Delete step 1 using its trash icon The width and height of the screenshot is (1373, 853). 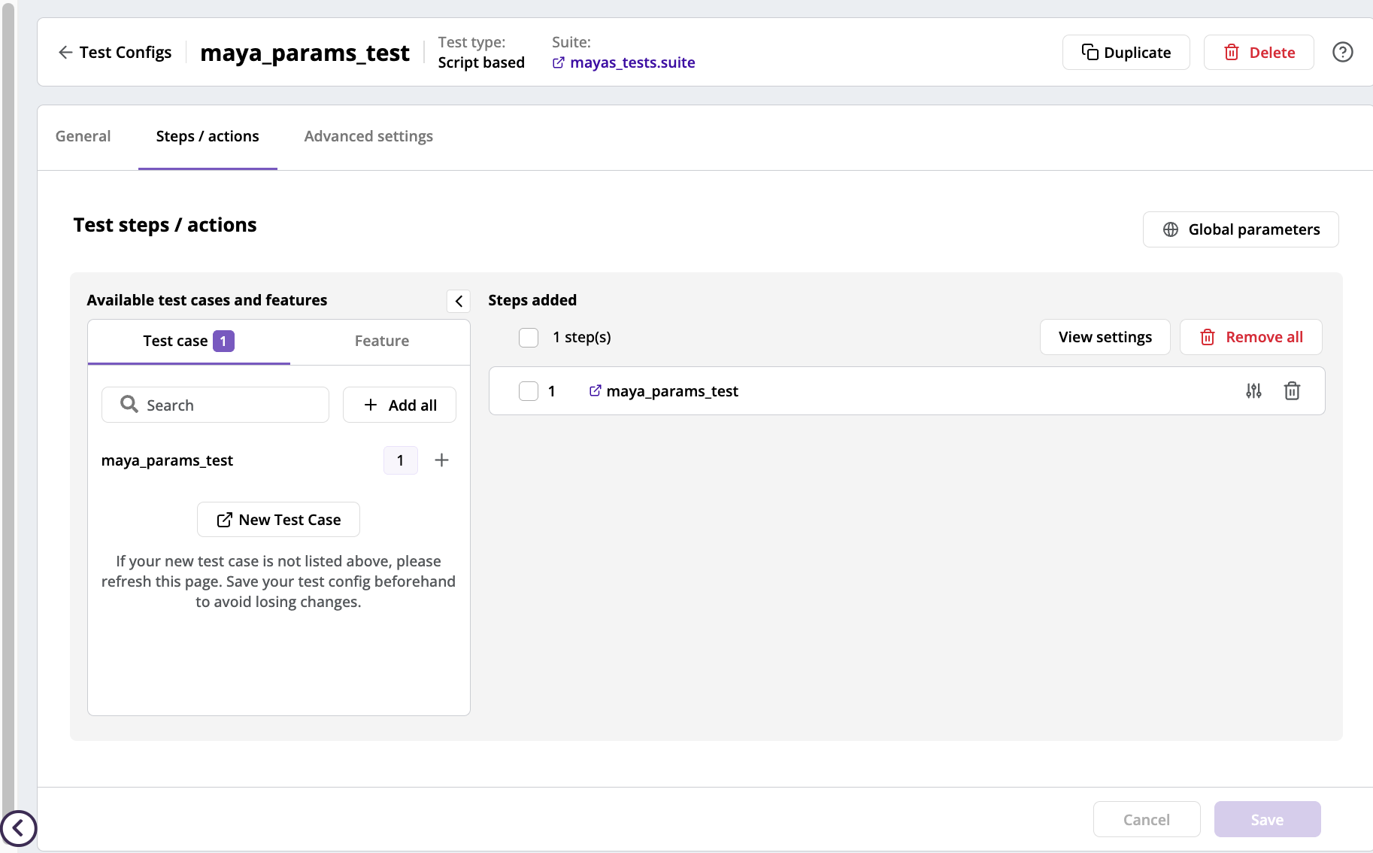(x=1293, y=390)
